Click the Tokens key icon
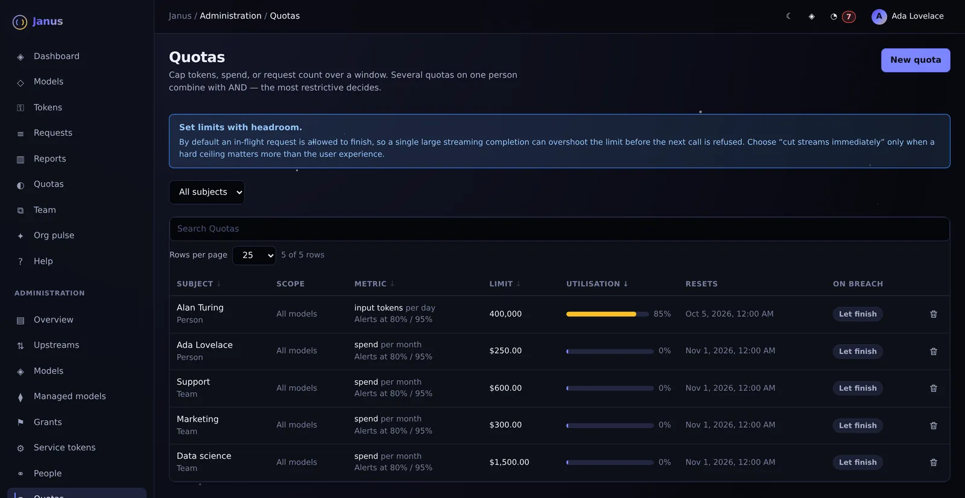965x498 pixels. [21, 108]
